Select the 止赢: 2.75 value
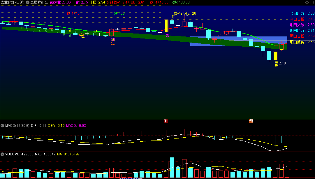The width and height of the screenshot is (315, 179). 80,2
